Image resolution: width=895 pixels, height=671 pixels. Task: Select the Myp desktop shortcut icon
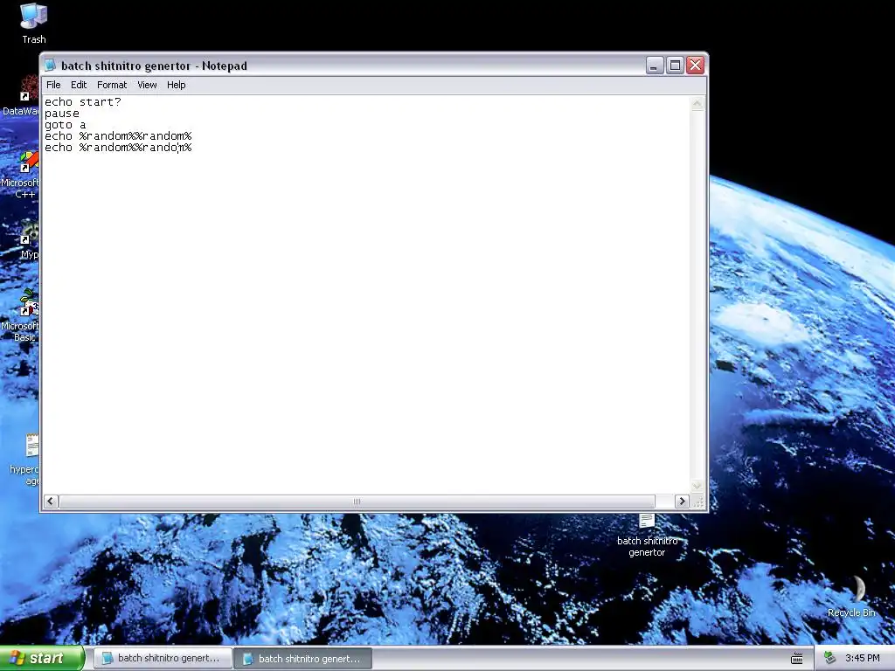coord(29,239)
